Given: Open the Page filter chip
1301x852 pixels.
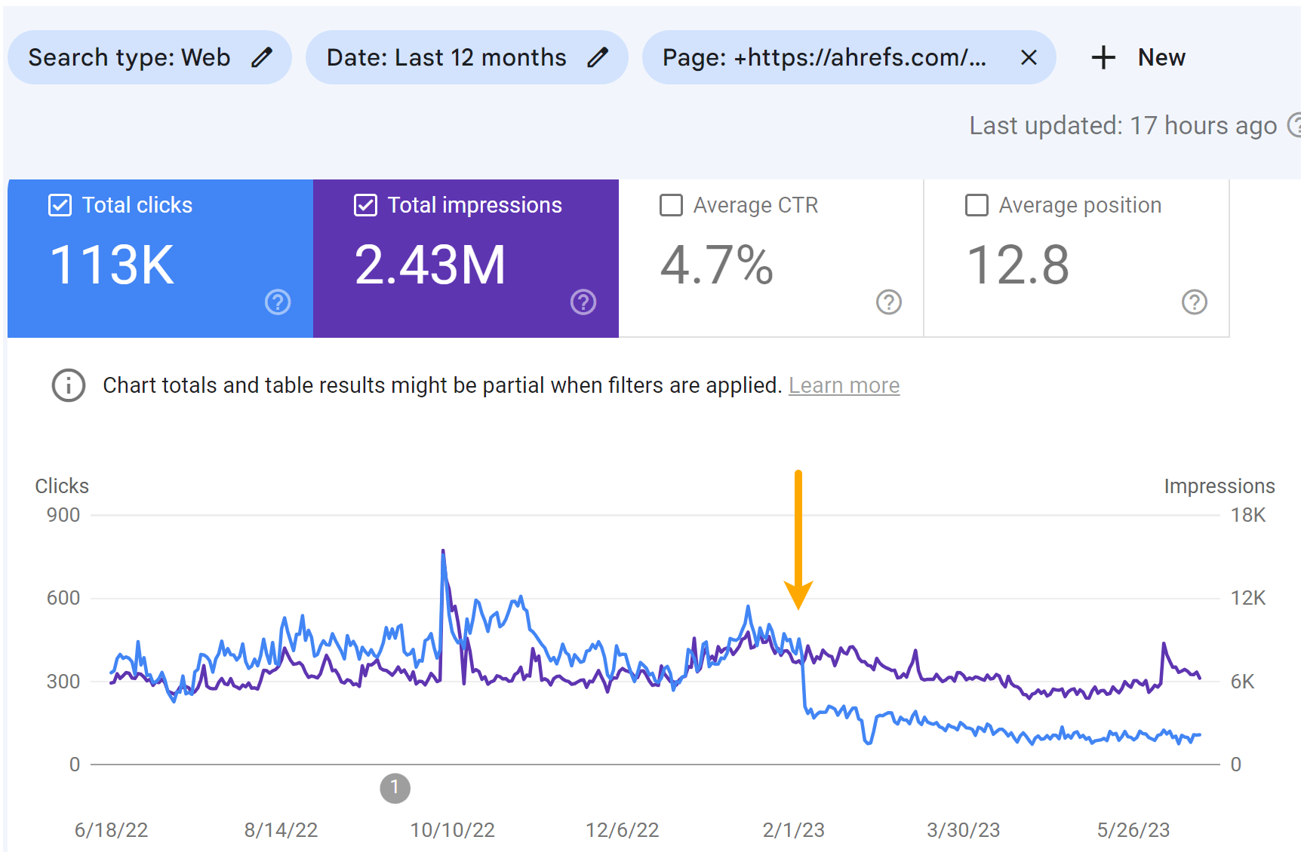Looking at the screenshot, I should pyautogui.click(x=823, y=57).
